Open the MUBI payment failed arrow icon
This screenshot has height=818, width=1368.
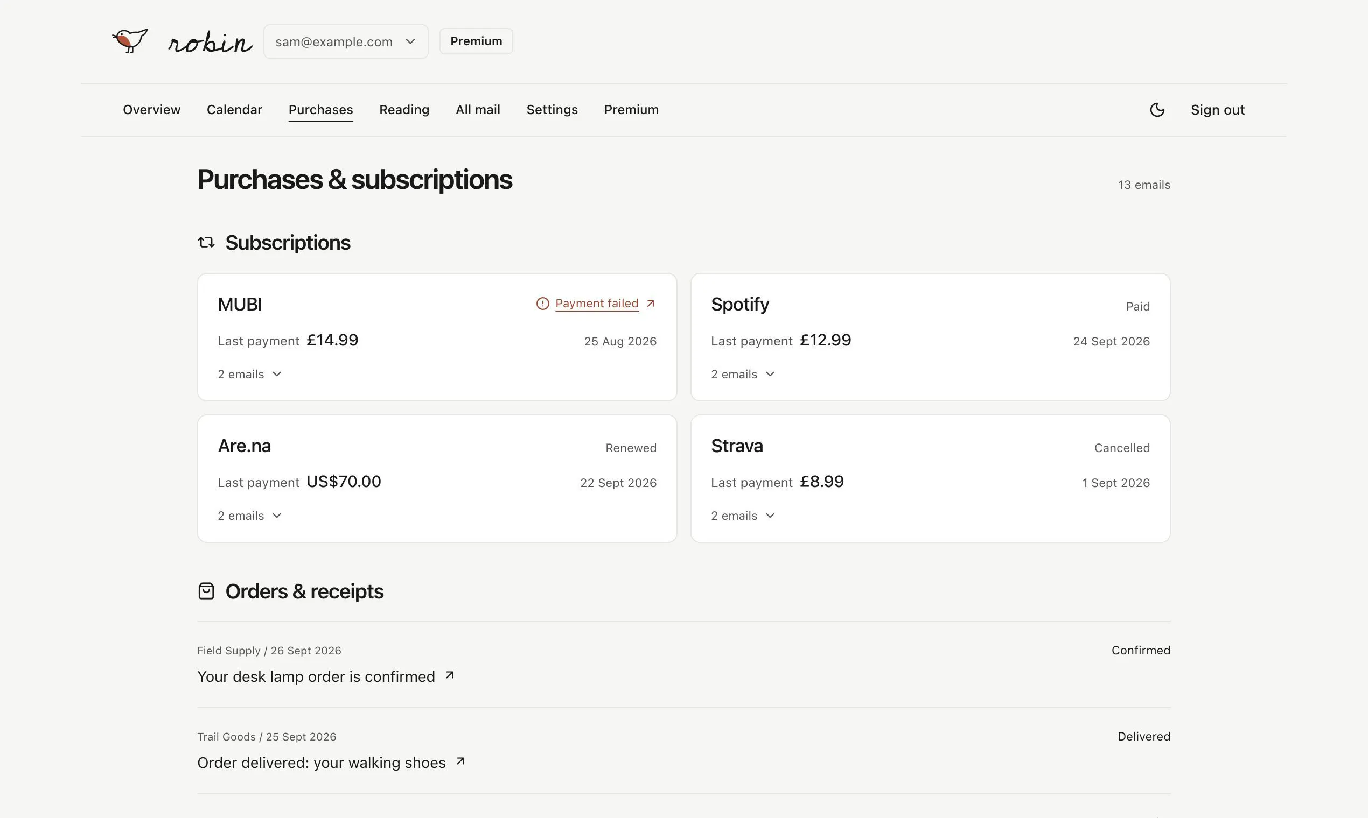tap(651, 303)
